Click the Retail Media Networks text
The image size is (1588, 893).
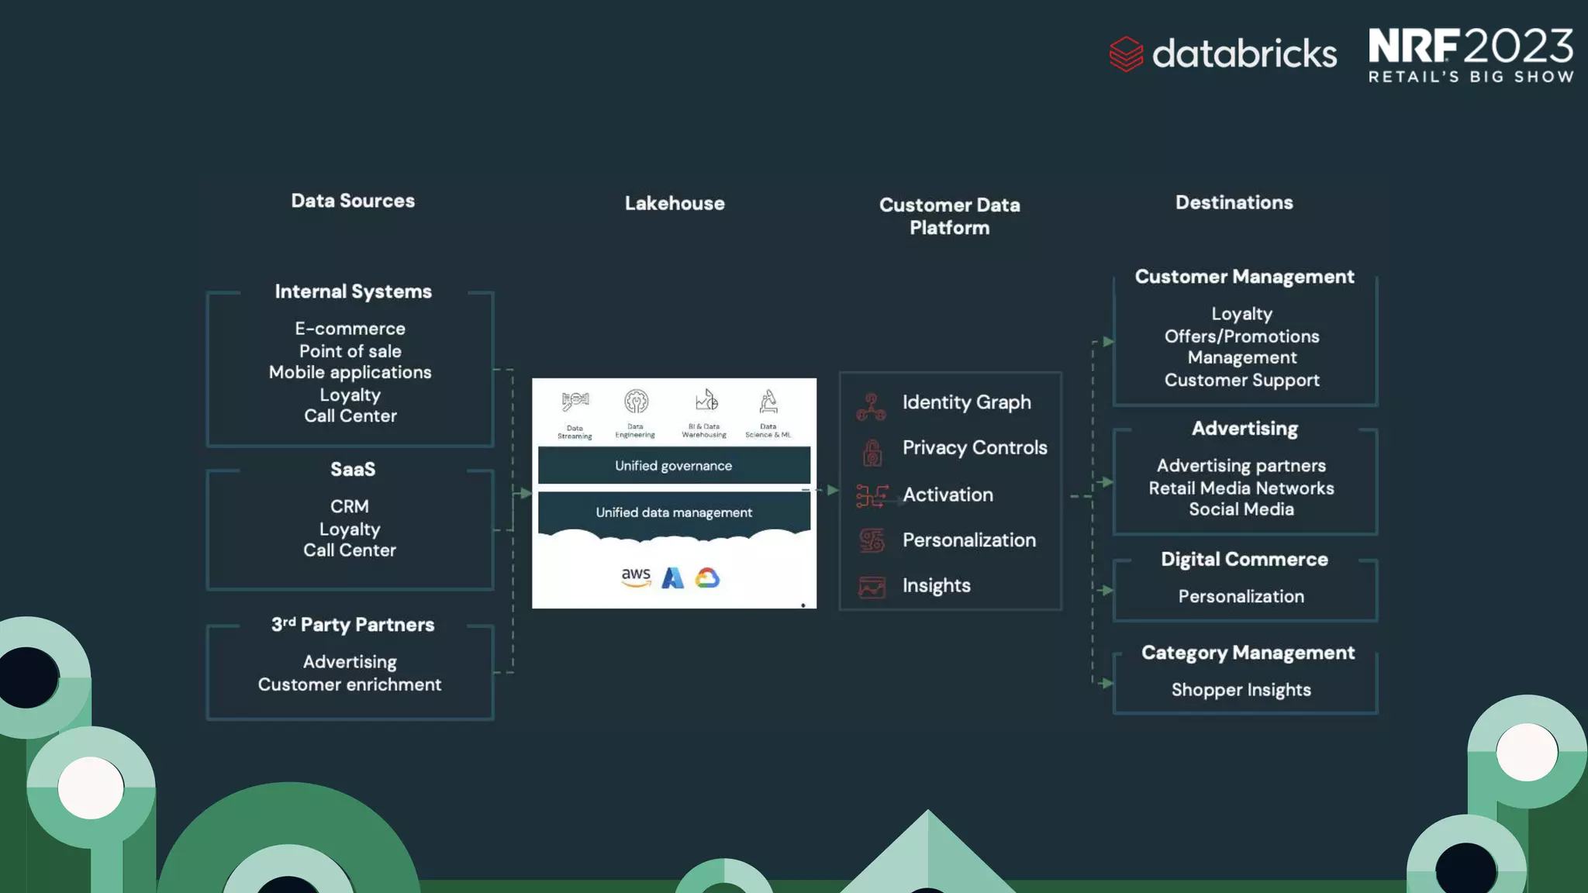tap(1241, 488)
